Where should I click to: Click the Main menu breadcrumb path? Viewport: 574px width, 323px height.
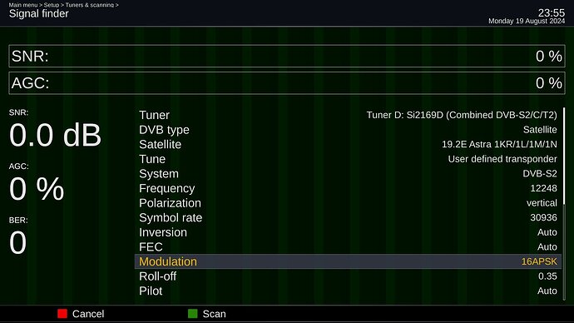coord(64,5)
